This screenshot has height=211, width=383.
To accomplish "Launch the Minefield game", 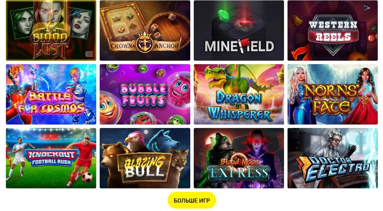I will pyautogui.click(x=239, y=31).
